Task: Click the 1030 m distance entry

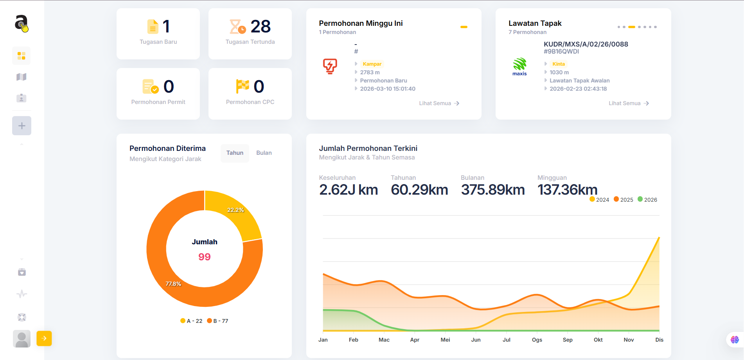Action: pyautogui.click(x=559, y=72)
